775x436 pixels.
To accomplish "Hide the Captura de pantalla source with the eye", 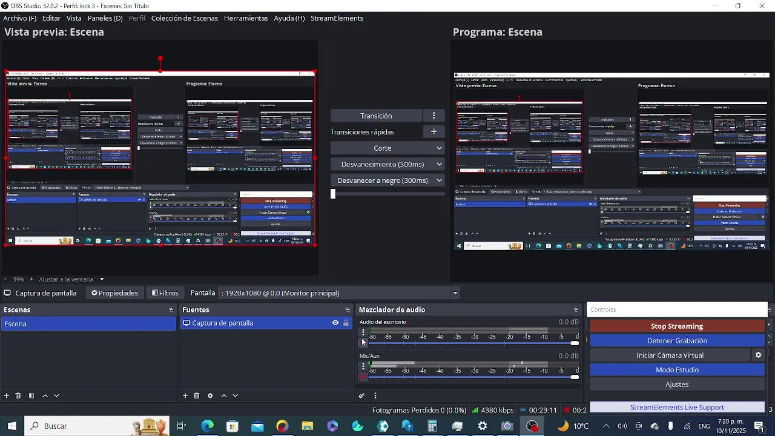I will click(335, 323).
